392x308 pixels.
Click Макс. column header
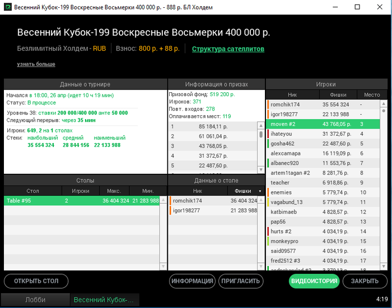point(114,191)
